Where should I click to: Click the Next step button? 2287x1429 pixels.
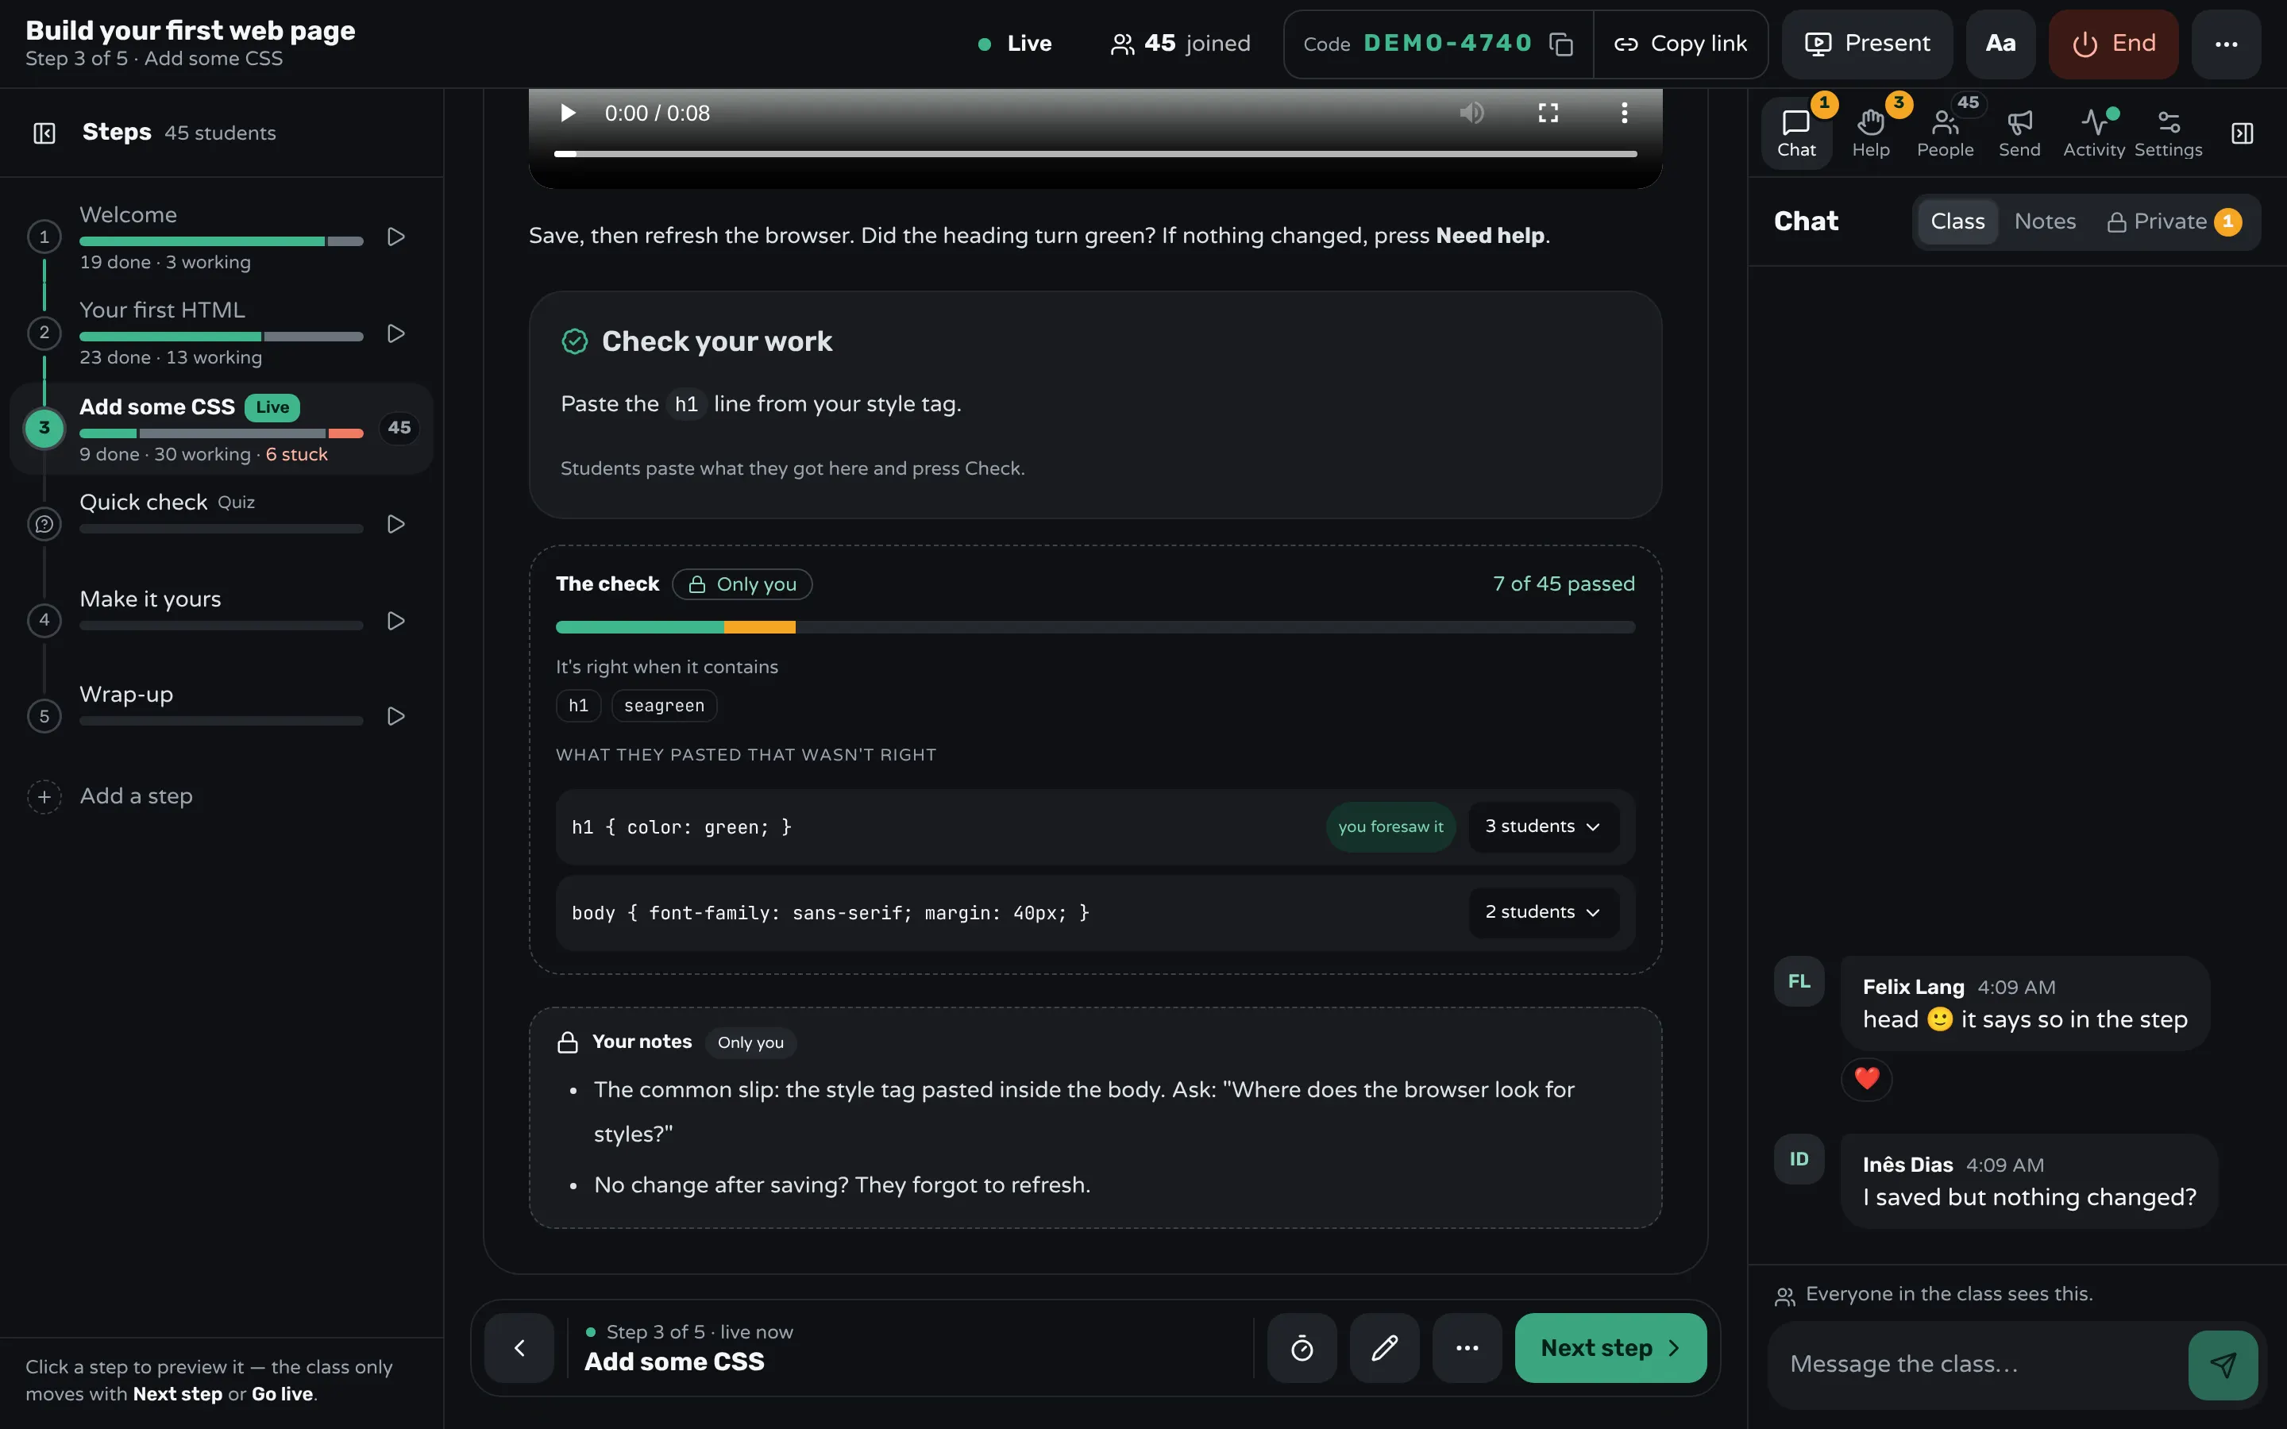(1610, 1348)
